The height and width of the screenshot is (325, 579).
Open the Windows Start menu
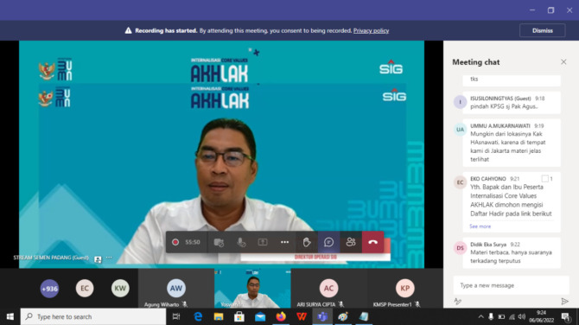click(x=10, y=317)
